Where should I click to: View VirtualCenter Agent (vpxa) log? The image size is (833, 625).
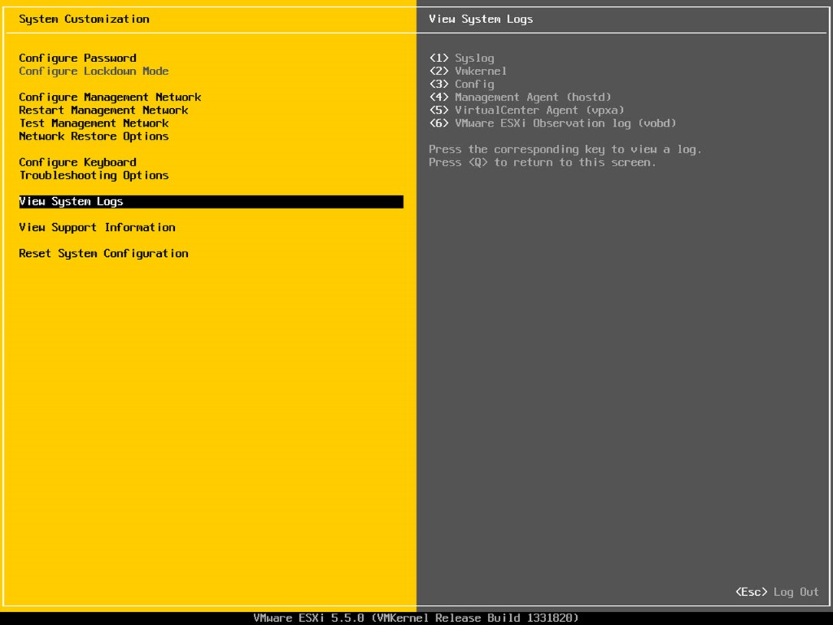(526, 110)
